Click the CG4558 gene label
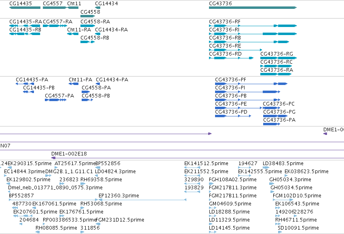 [90, 12]
